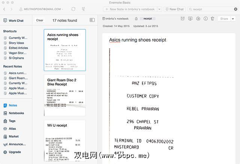Expand the New Note dropdown arrow
The height and width of the screenshot is (164, 240).
(x=159, y=9)
